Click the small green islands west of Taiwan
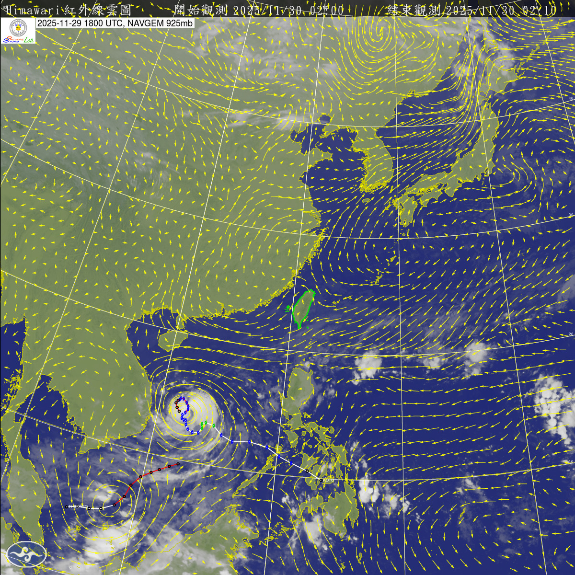 288,309
